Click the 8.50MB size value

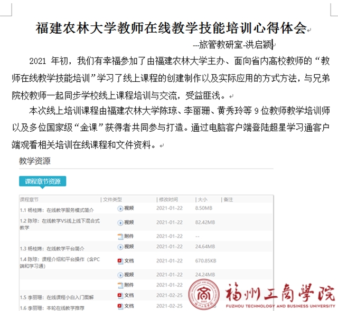click(204, 208)
